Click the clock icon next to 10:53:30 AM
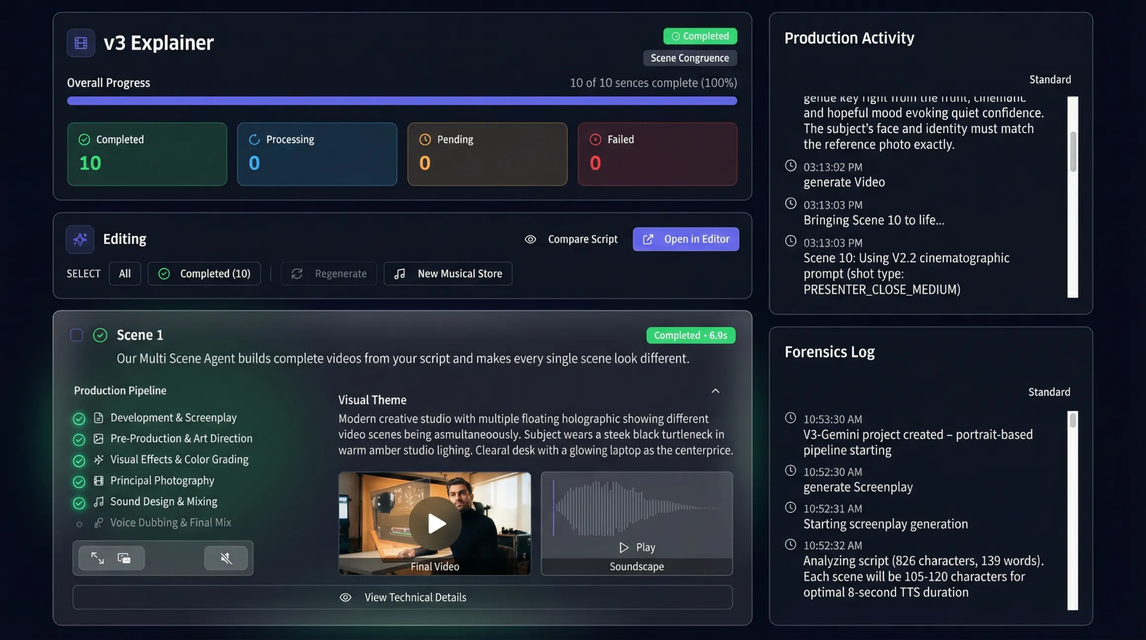The height and width of the screenshot is (640, 1146). [x=791, y=418]
